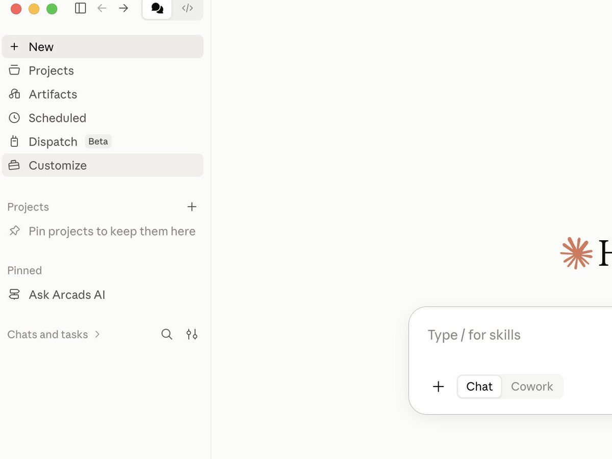Open pinned Ask Arcads AI
The height and width of the screenshot is (459, 612).
point(103,295)
